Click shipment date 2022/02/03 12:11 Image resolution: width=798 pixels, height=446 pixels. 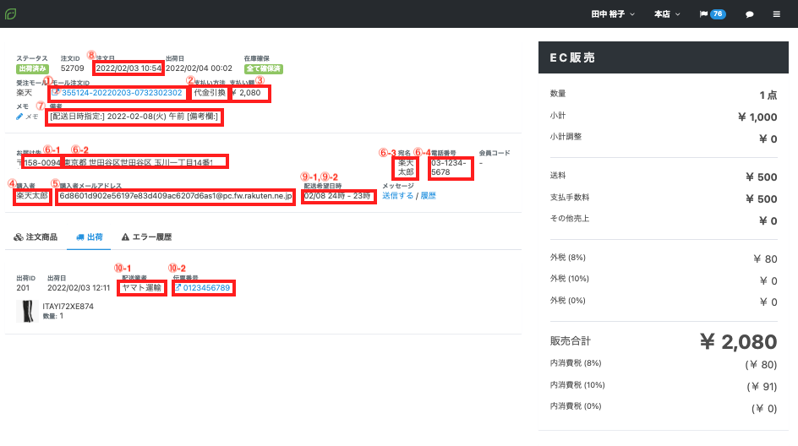point(79,288)
